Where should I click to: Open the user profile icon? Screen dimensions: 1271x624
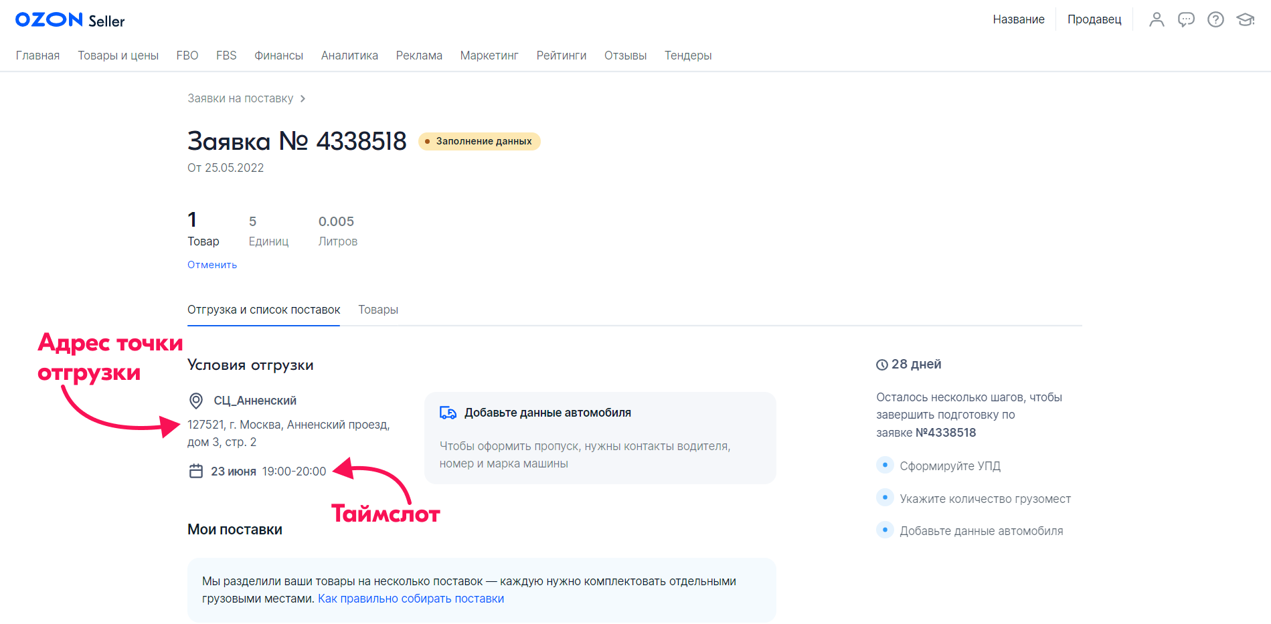coord(1157,19)
